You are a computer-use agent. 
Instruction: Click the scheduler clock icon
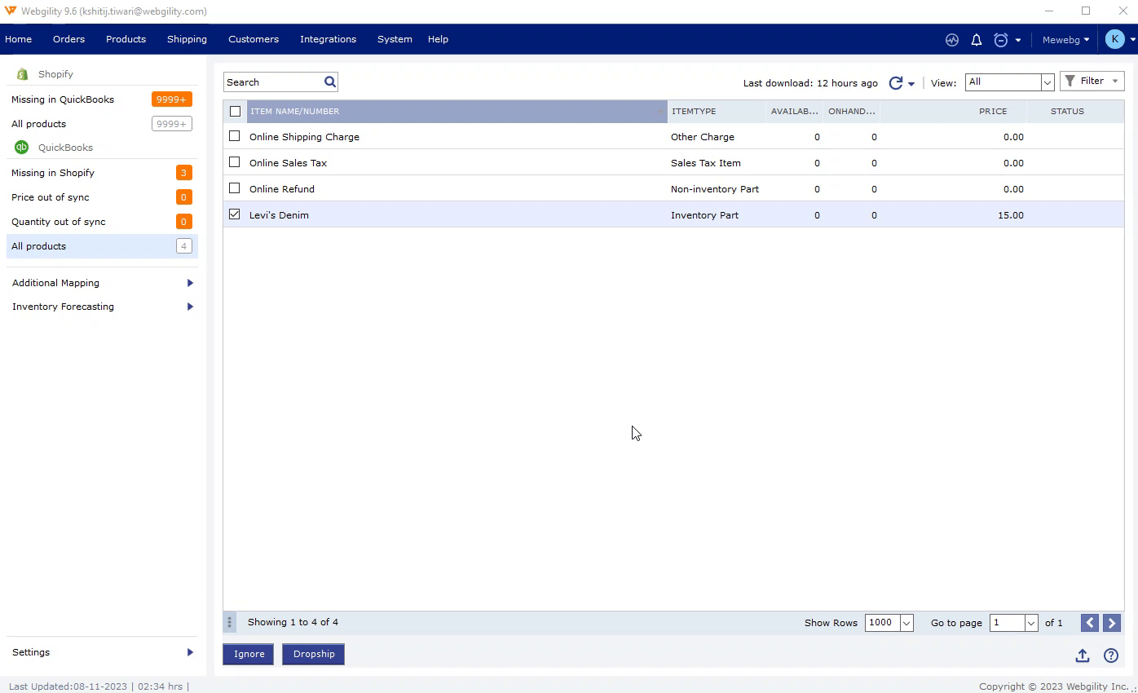1001,39
